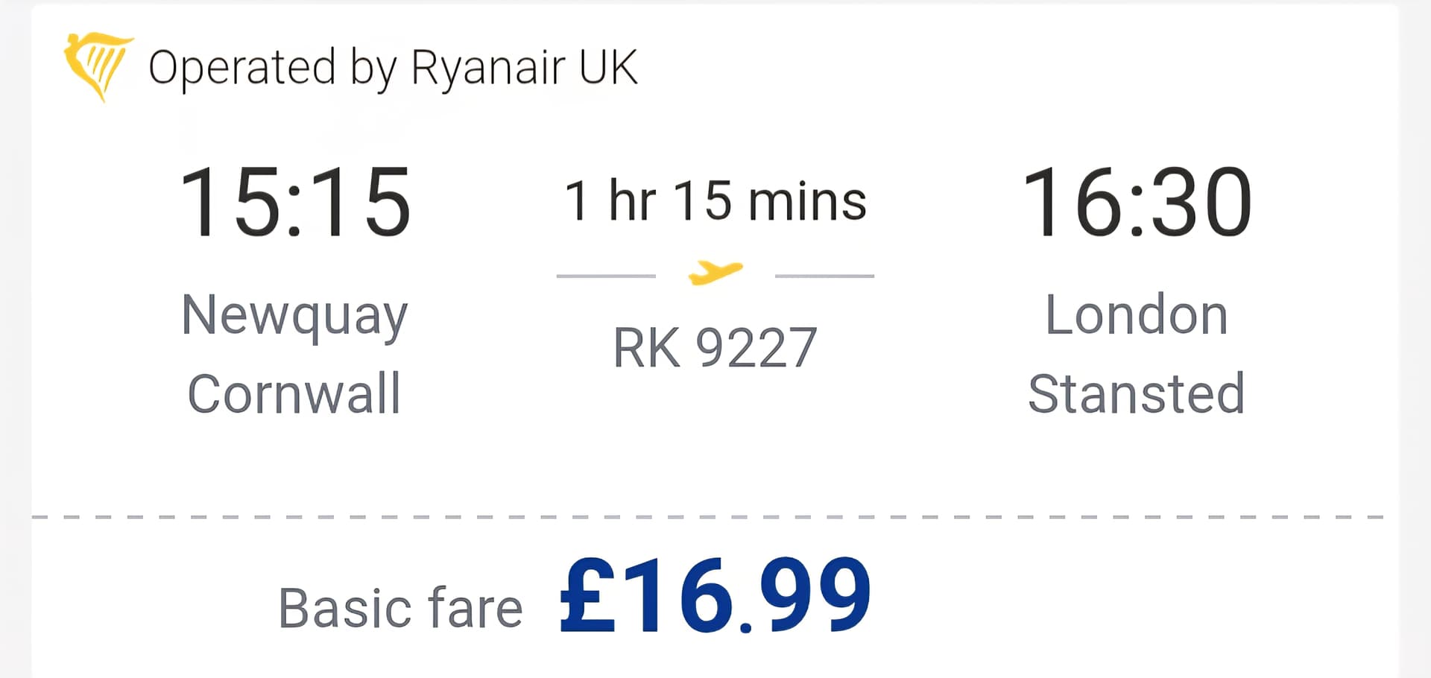The width and height of the screenshot is (1431, 678).
Task: Click the dashed divider above the fare
Action: click(708, 516)
